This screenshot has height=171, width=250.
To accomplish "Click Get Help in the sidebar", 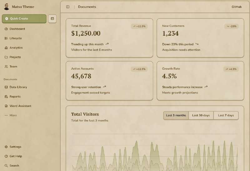I will coord(16,156).
